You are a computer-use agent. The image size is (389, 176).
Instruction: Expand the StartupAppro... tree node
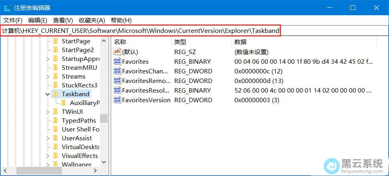coord(48,59)
